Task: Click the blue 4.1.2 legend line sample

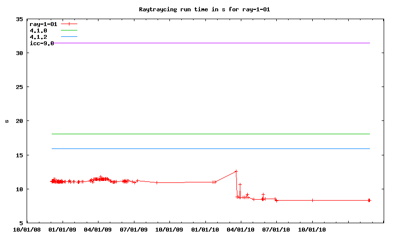Action: pos(69,37)
